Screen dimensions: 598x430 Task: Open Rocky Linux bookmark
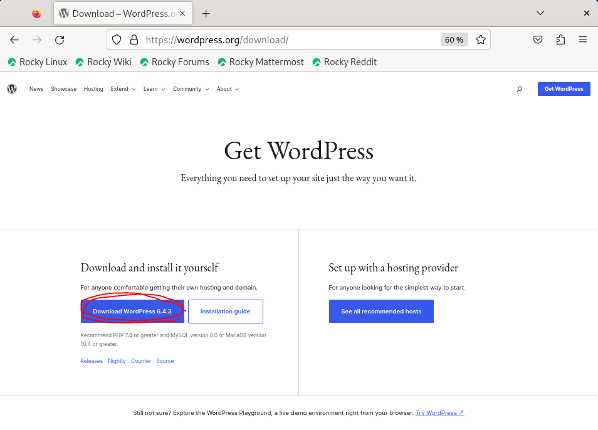(x=38, y=62)
